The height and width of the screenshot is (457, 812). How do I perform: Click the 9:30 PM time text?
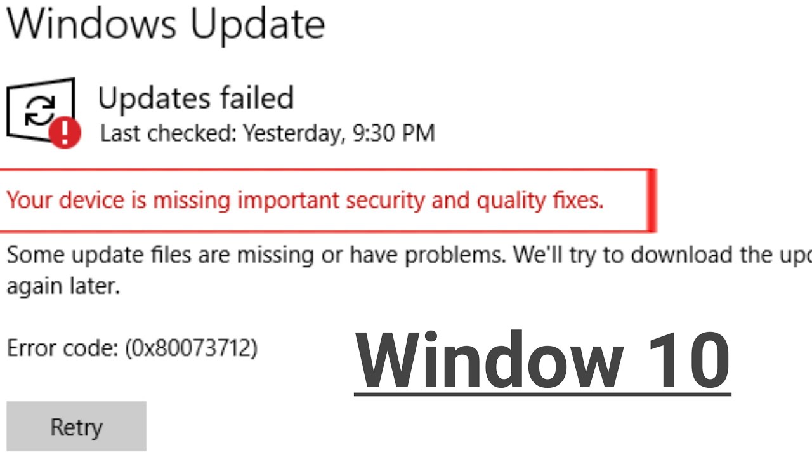[x=391, y=133]
